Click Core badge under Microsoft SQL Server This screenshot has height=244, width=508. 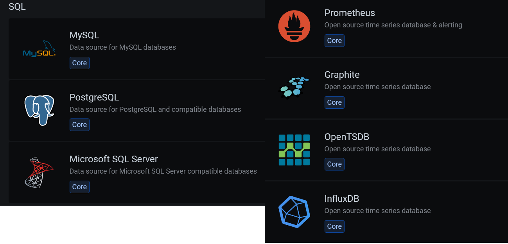coord(79,187)
